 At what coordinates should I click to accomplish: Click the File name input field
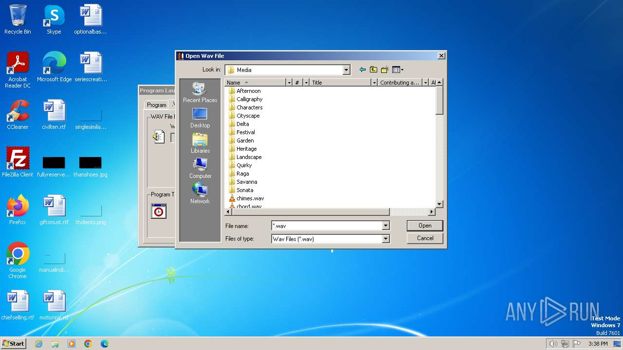(x=327, y=226)
